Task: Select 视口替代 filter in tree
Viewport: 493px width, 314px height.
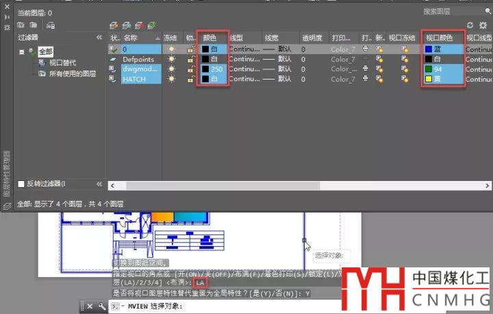Action: click(62, 62)
